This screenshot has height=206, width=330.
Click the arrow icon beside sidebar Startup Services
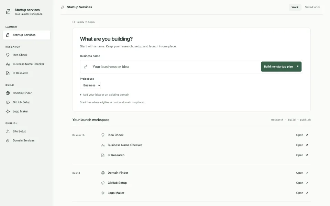(x=8, y=35)
